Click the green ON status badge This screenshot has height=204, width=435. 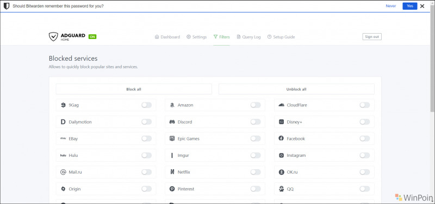pos(92,36)
